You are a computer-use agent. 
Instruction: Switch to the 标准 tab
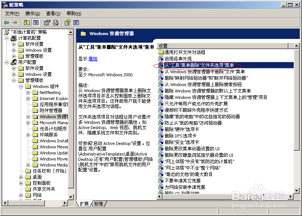click(x=99, y=204)
